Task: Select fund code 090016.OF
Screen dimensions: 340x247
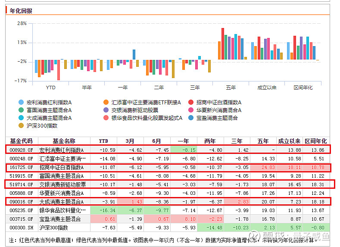Action: click(21, 202)
